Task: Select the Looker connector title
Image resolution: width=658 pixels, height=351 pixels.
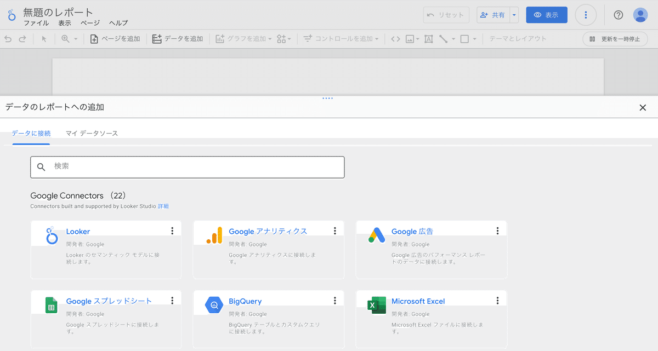Action: (78, 231)
